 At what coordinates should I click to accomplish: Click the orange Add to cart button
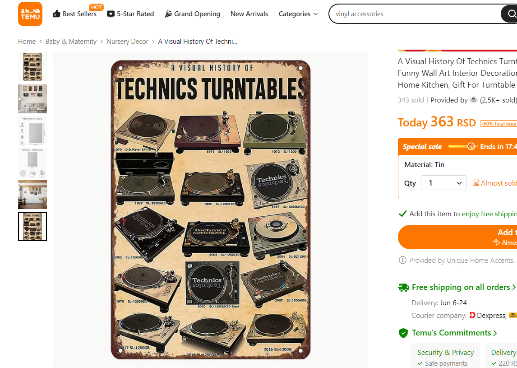[x=457, y=237]
